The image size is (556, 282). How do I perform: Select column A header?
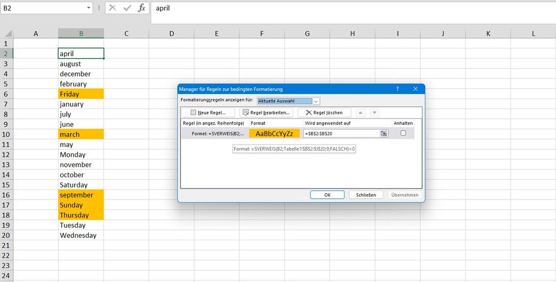click(x=36, y=34)
